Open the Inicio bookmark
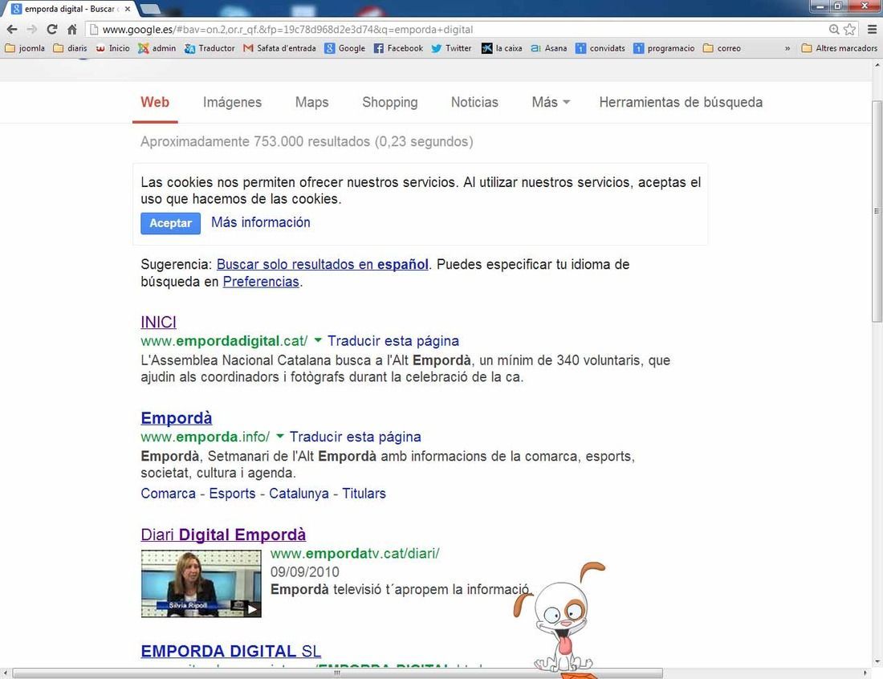Image resolution: width=883 pixels, height=679 pixels. pyautogui.click(x=112, y=48)
